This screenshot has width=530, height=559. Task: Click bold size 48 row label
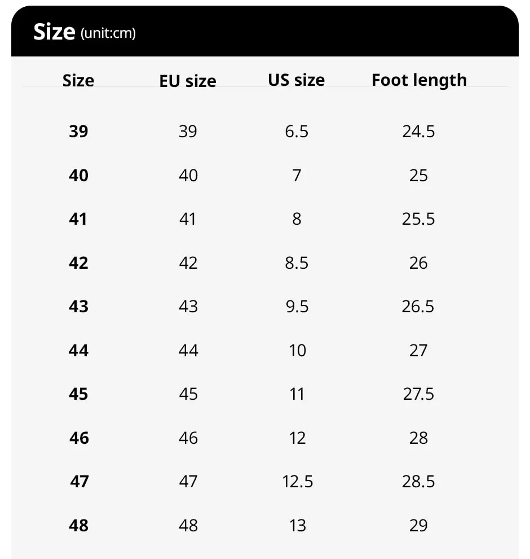pyautogui.click(x=78, y=526)
